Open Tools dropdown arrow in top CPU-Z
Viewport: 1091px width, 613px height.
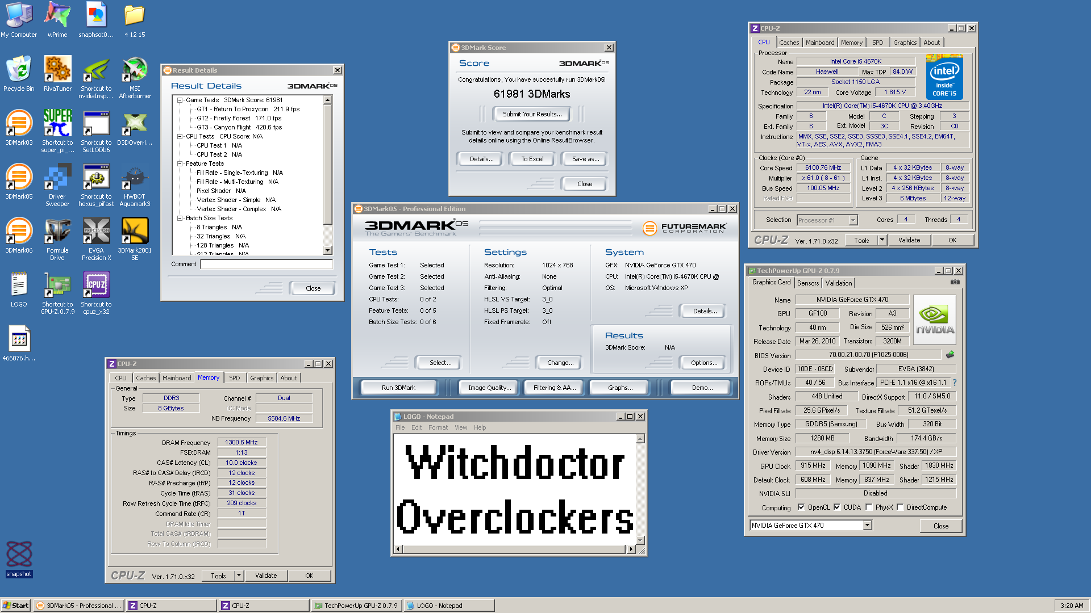[882, 240]
